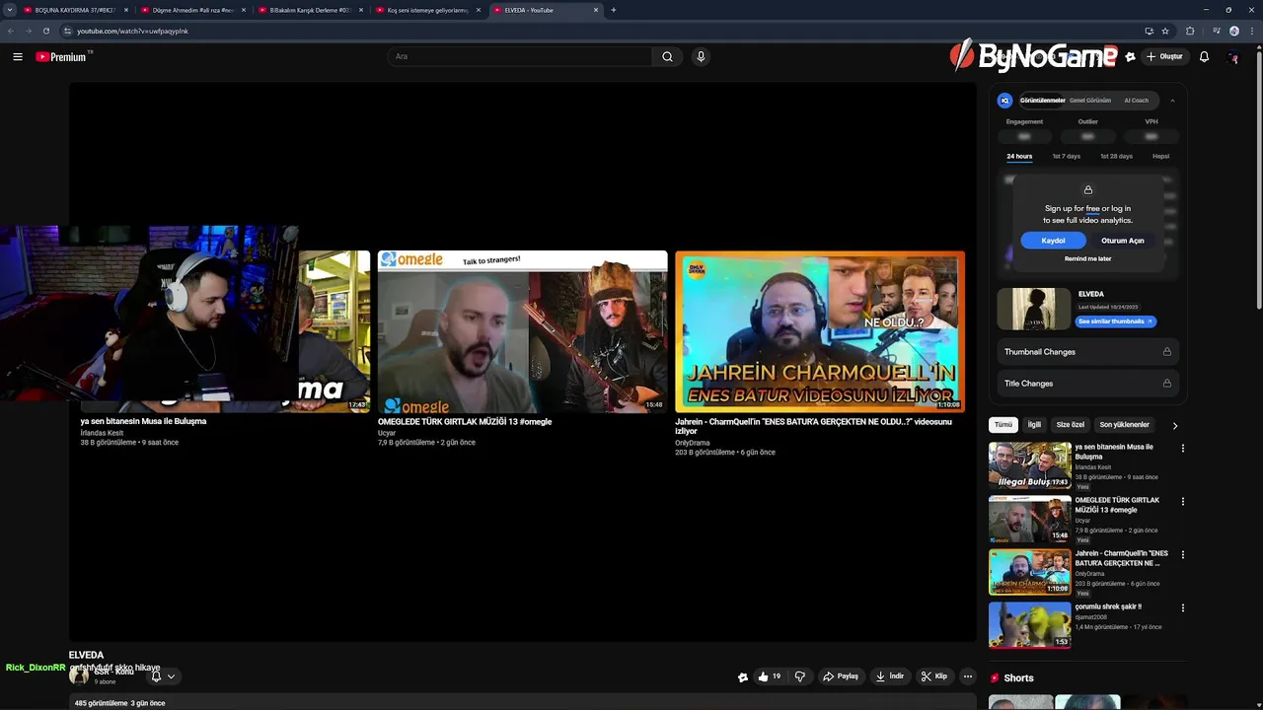Open See similar thumbnails link

tap(1115, 321)
